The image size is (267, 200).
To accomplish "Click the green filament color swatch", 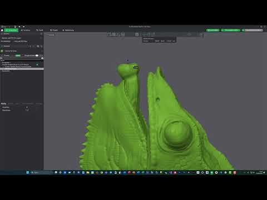I will pos(2,51).
